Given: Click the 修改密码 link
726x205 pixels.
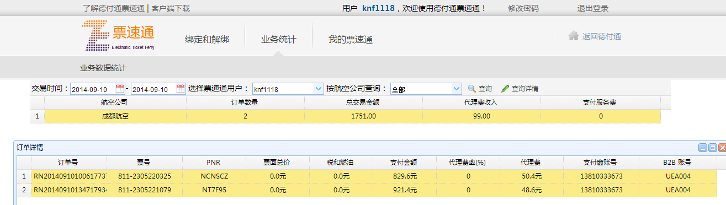Looking at the screenshot, I should tap(523, 8).
